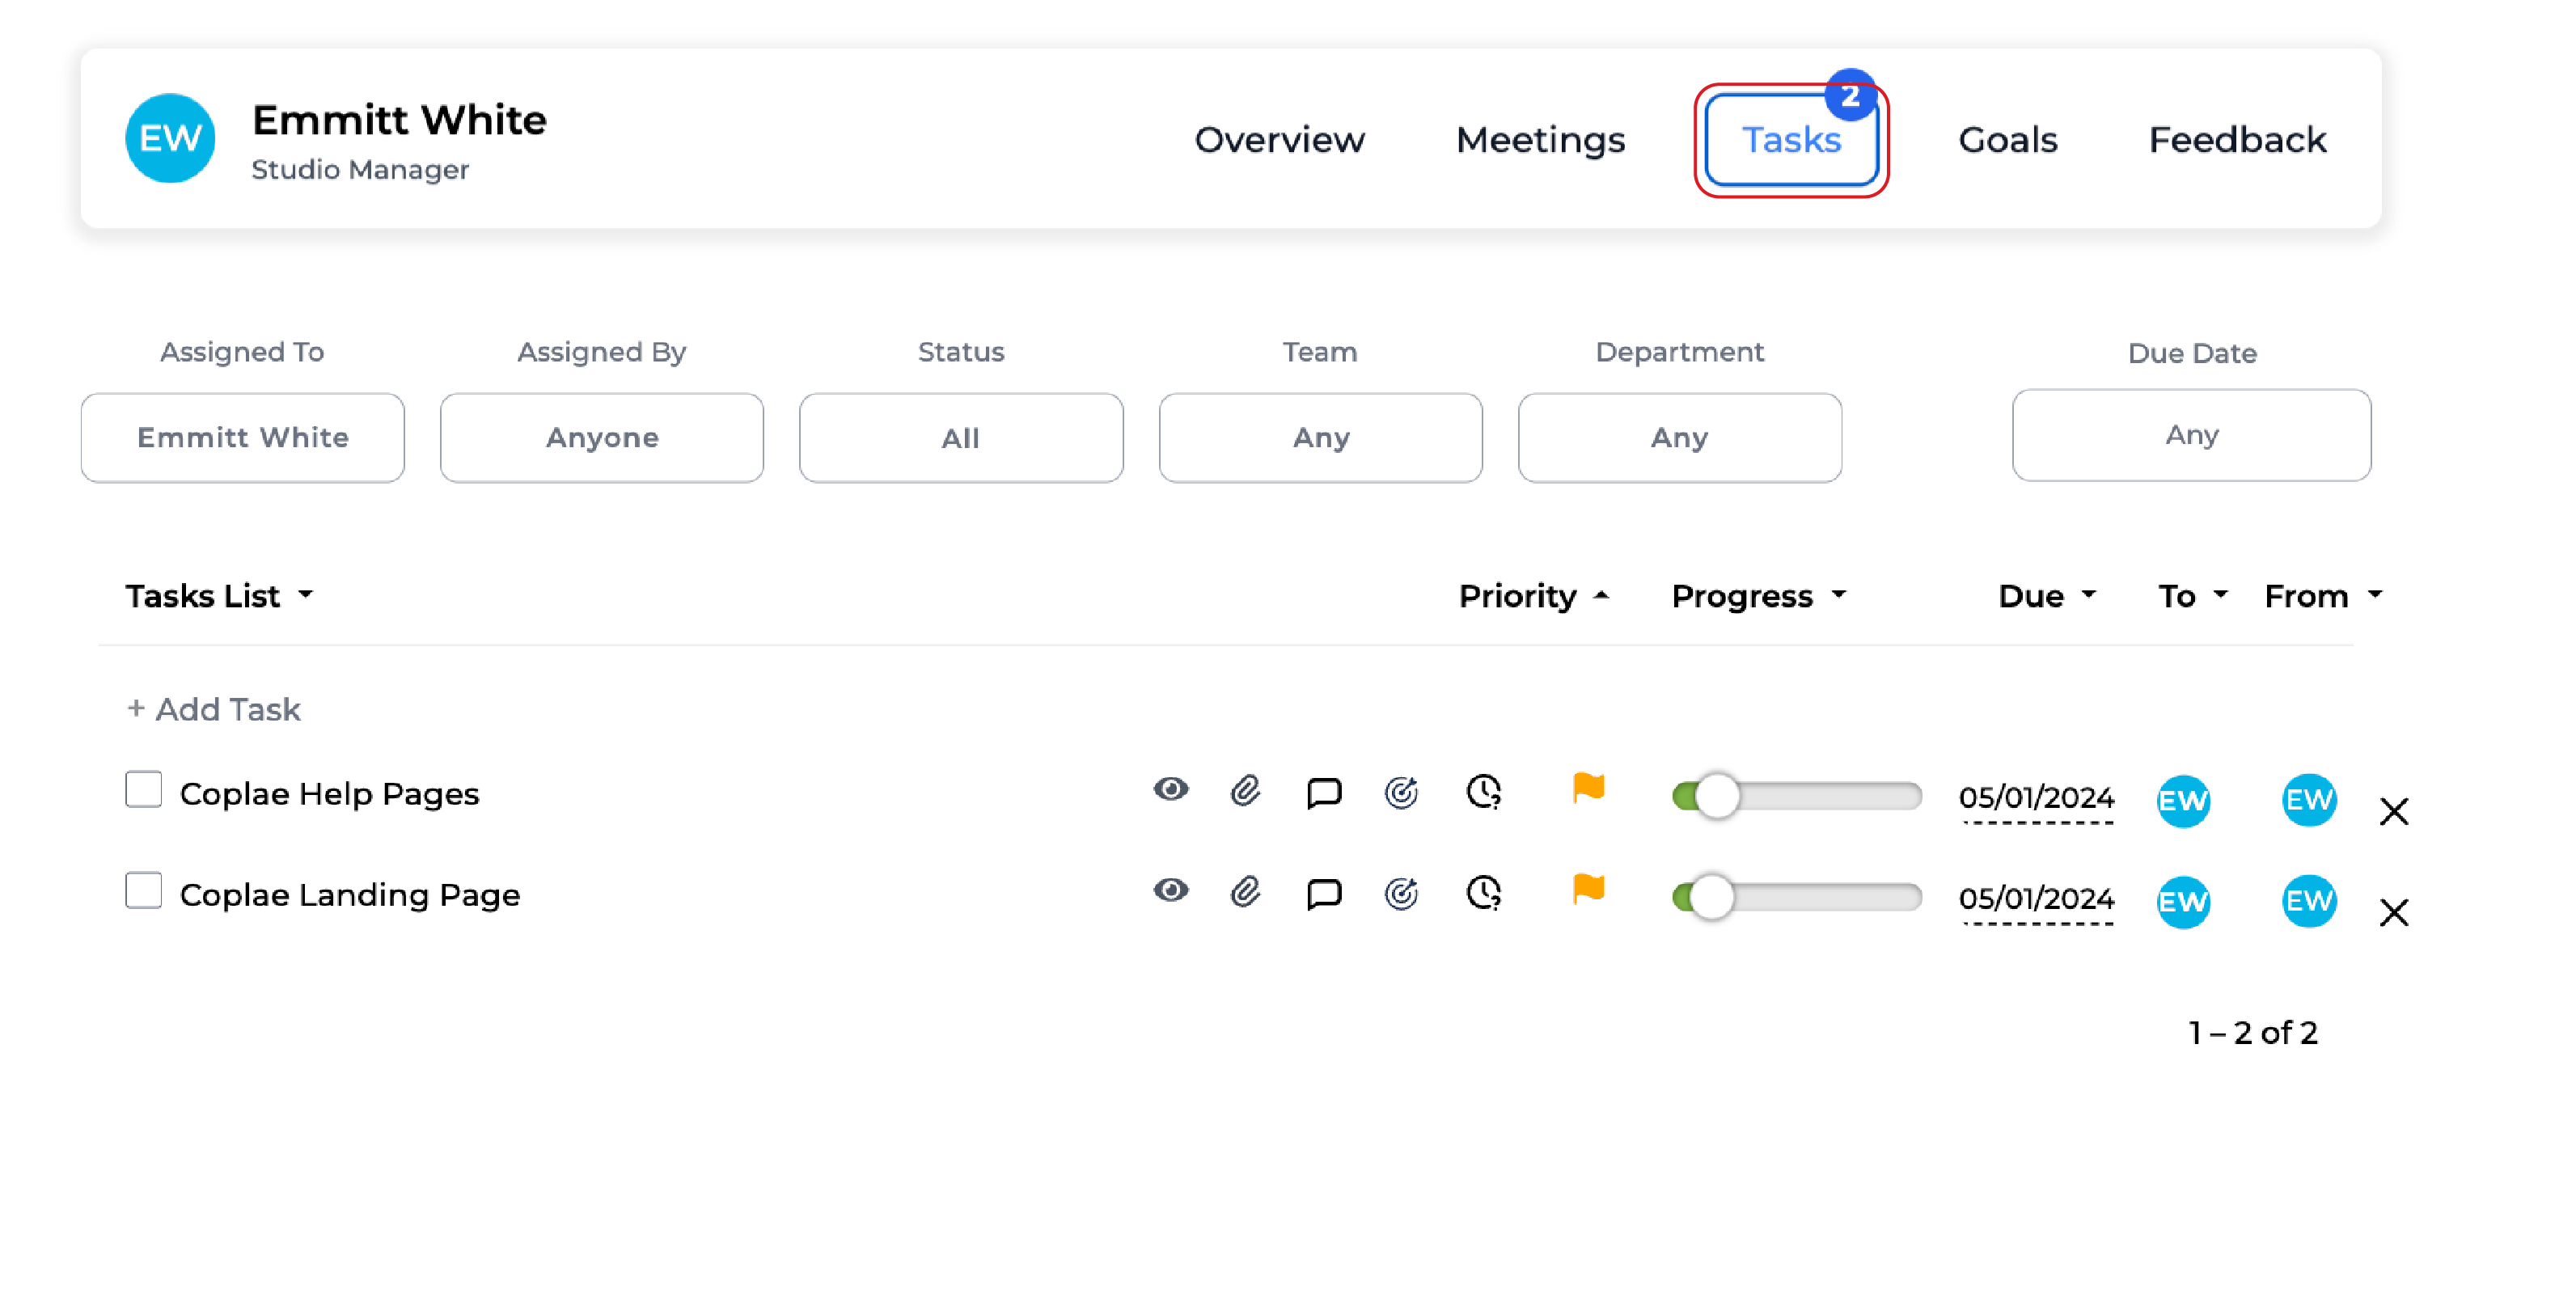This screenshot has width=2576, height=1298.
Task: Open the Goals tab
Action: [x=2007, y=140]
